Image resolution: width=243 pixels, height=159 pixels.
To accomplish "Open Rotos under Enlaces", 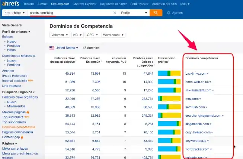I will pos(11,50).
